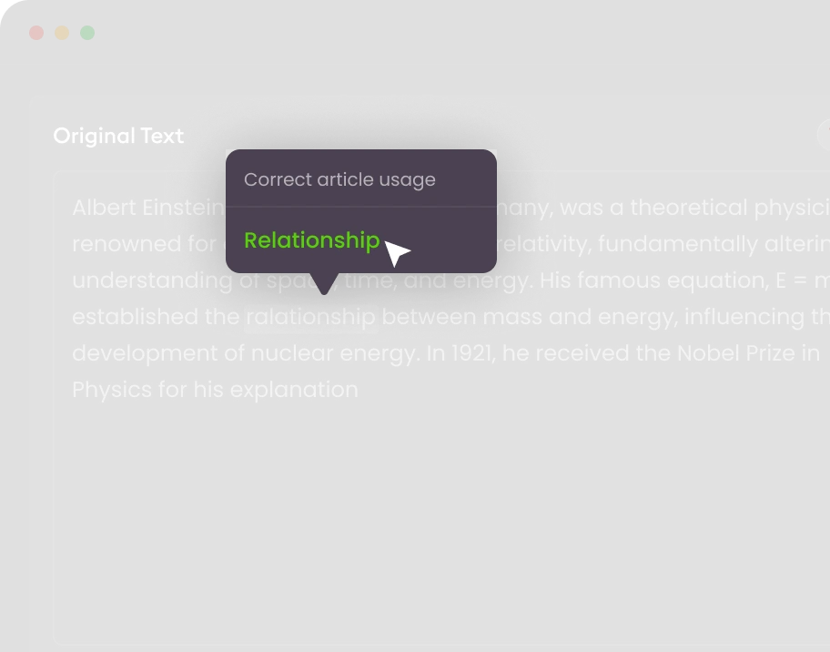Click the red close window dot
Viewport: 830px width, 652px height.
tap(36, 34)
